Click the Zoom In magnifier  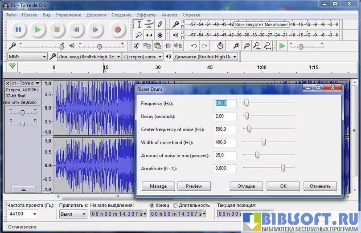236,46
